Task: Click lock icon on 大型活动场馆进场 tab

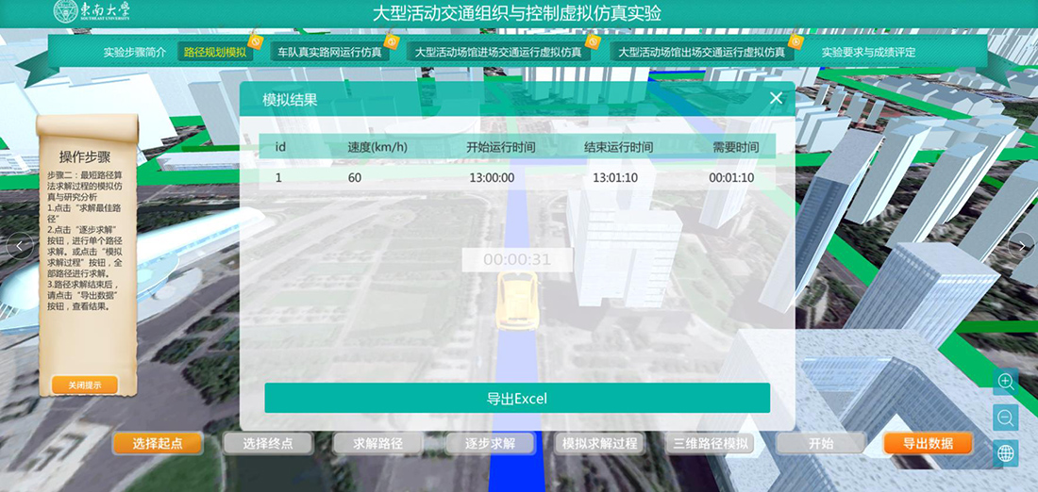Action: pyautogui.click(x=593, y=41)
